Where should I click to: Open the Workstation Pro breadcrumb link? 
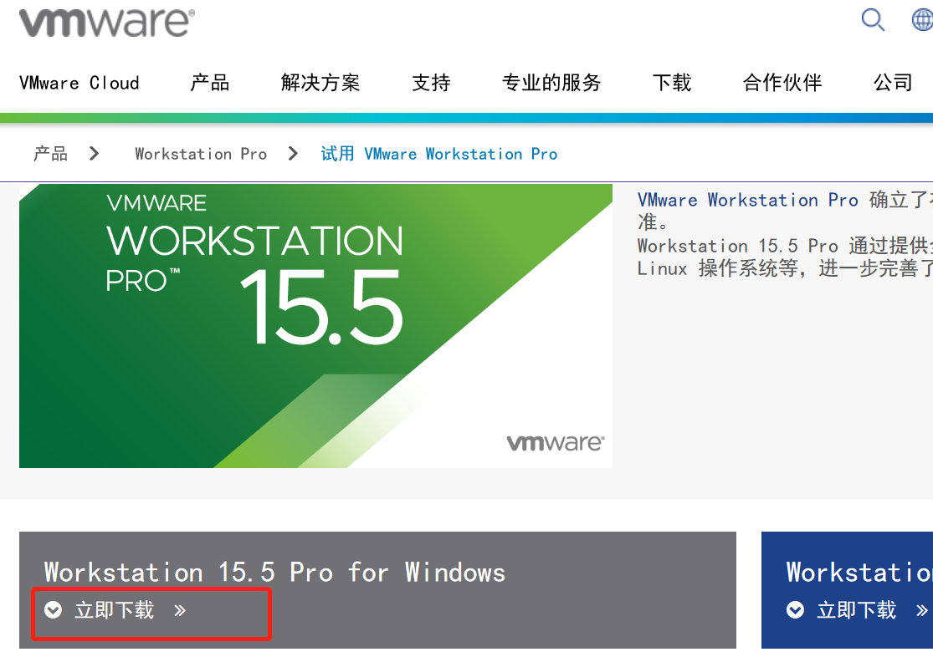201,153
